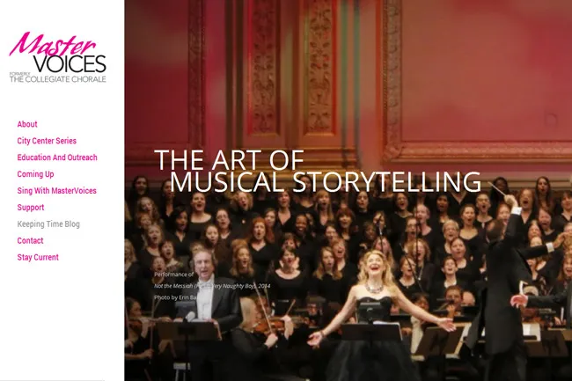
Task: Click the Formerly The Collegiate Chorale tagline
Action: pos(57,77)
